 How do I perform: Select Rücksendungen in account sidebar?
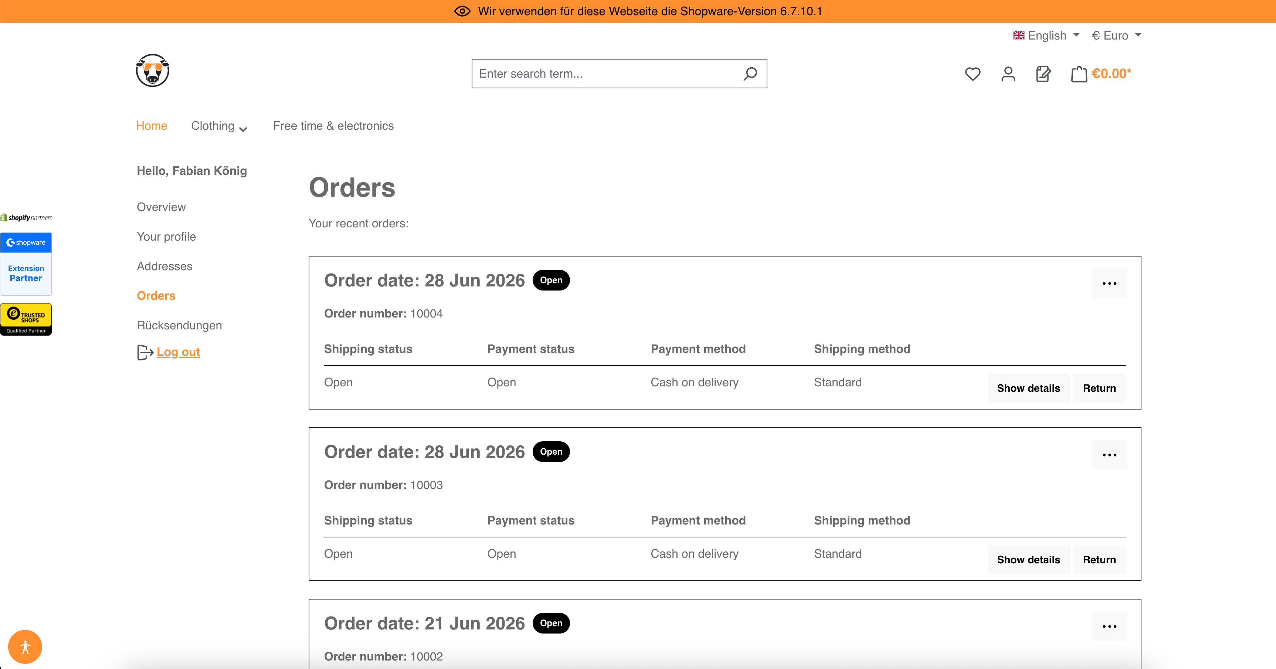coord(179,325)
